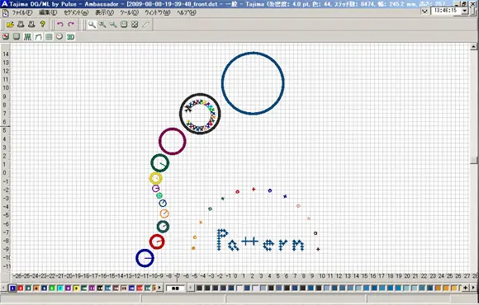Select the ruler measure tool

(x=145, y=25)
